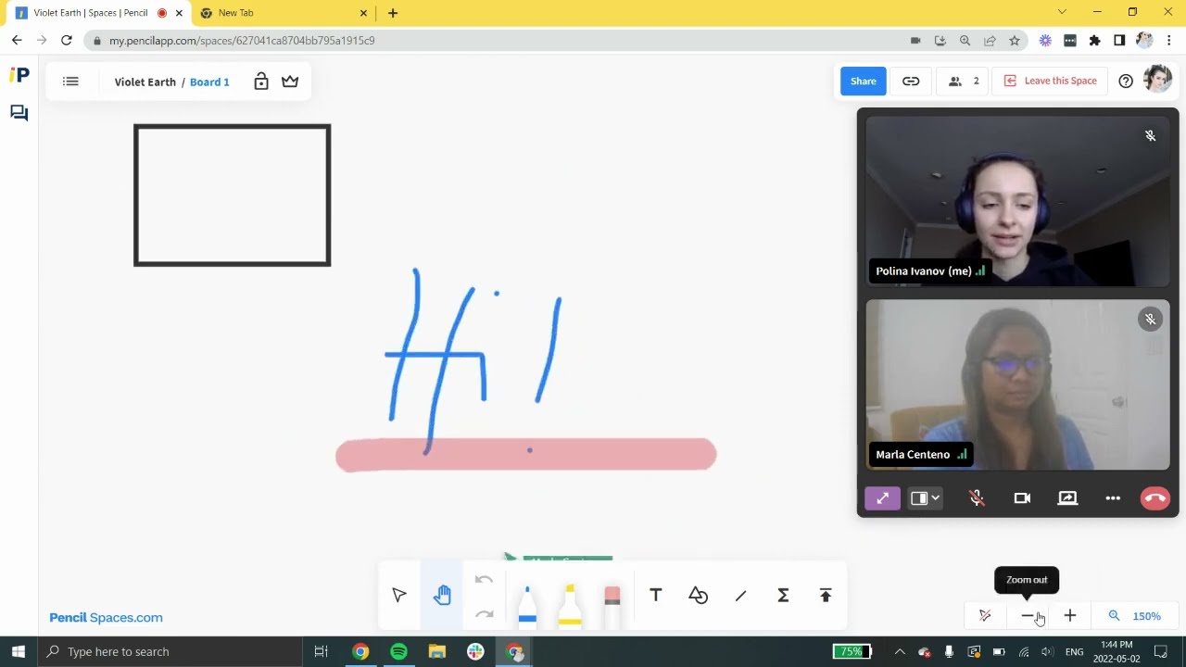1186x667 pixels.
Task: Click the crown icon next to Board 1
Action: (290, 82)
